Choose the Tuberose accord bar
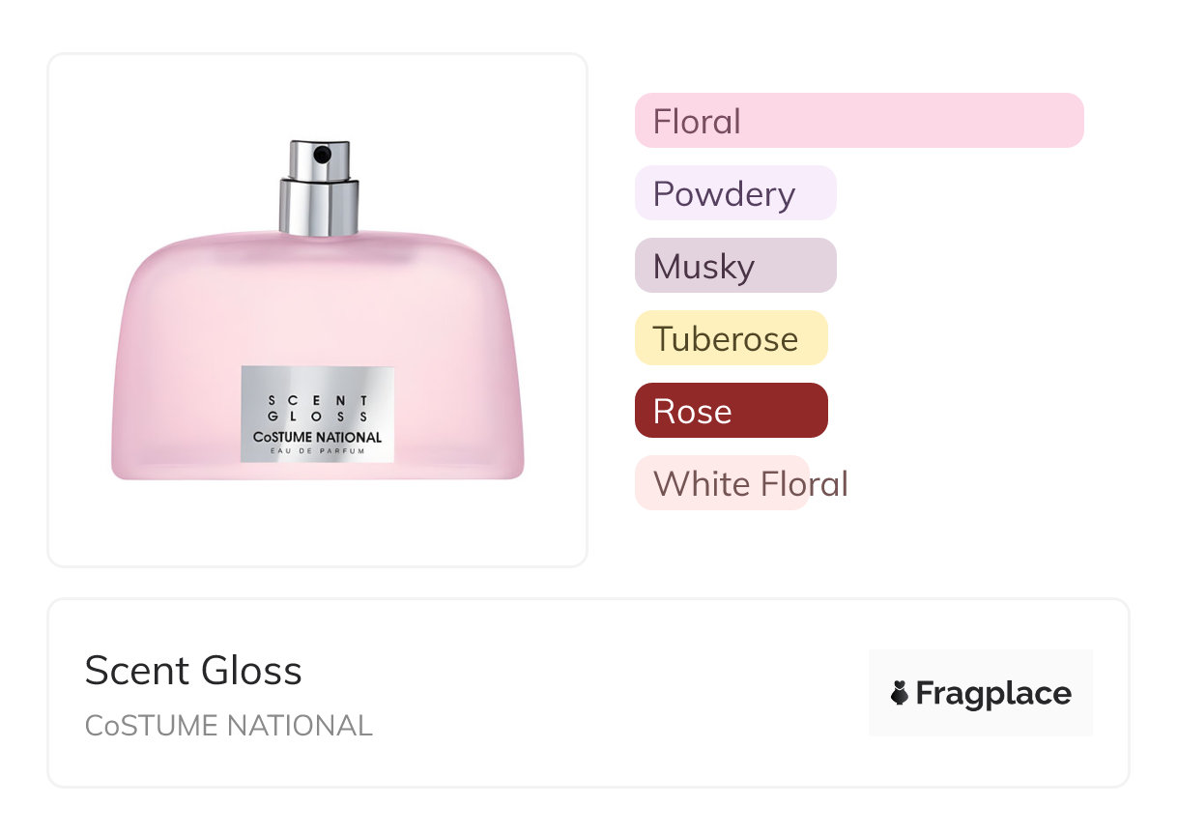1177x835 pixels. (x=731, y=338)
